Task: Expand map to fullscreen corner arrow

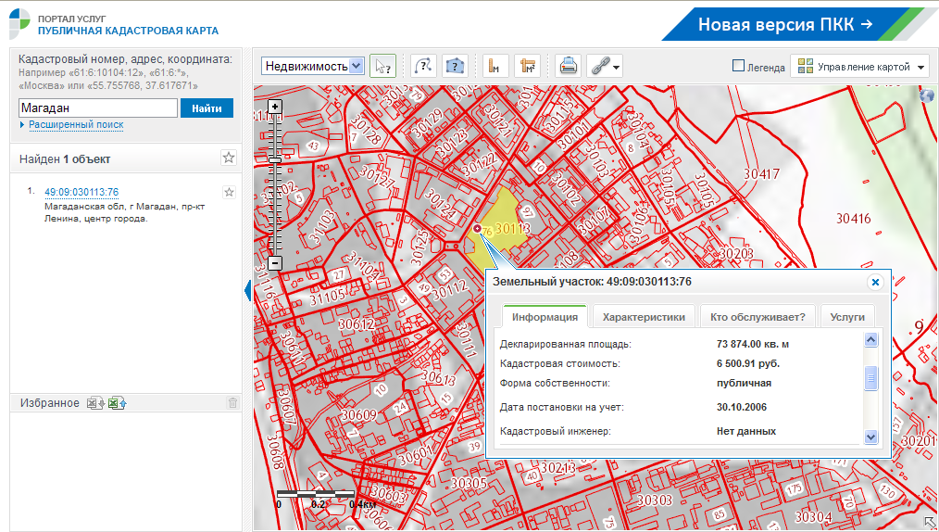Action: (x=930, y=523)
